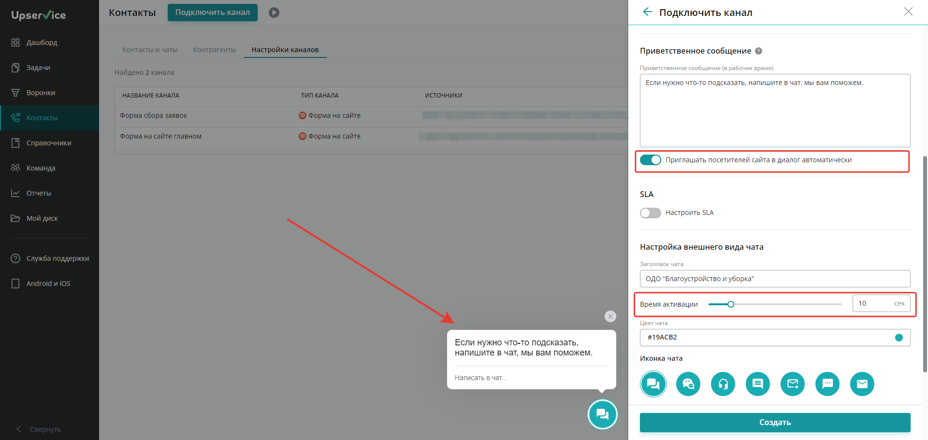Open the Воронки funnel icon

[x=15, y=93]
